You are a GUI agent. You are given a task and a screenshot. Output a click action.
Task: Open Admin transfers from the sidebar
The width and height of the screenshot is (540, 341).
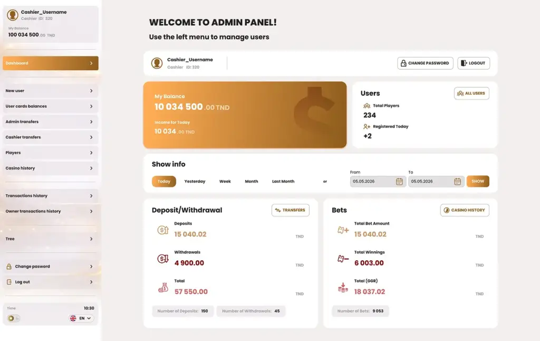[50, 122]
